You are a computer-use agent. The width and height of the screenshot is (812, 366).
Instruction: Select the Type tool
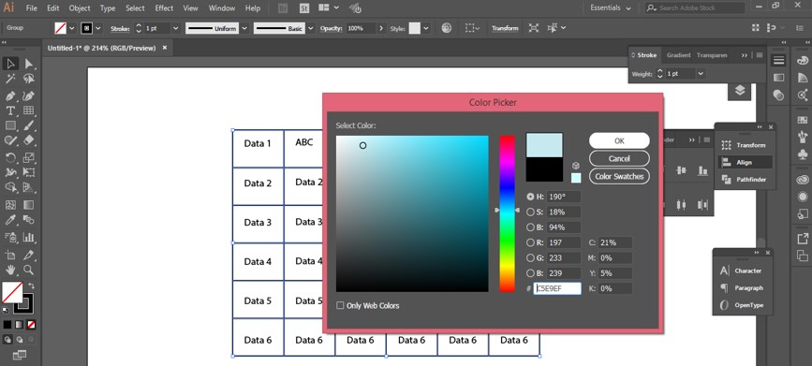[10, 110]
